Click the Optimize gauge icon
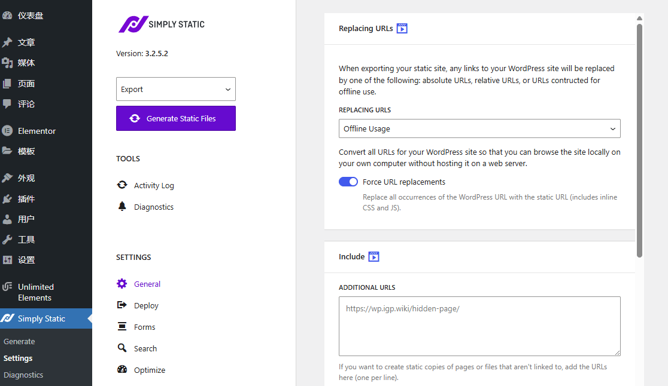The image size is (668, 386). point(122,370)
